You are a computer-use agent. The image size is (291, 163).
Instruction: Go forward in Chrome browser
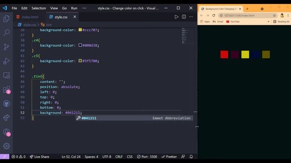[207, 15]
